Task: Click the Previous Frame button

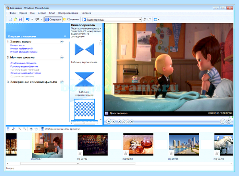Action: [123, 121]
